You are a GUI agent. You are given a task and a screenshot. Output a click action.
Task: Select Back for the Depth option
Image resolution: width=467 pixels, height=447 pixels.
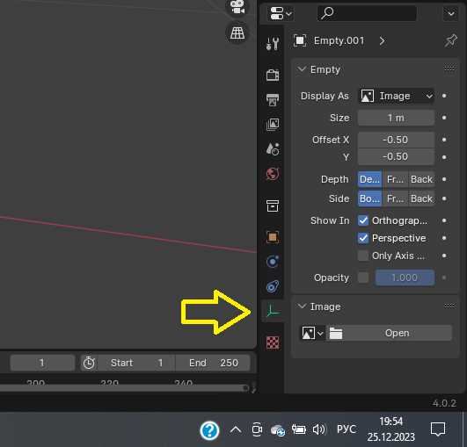[421, 179]
